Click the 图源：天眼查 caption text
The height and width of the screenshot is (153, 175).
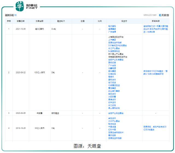coord(87,146)
